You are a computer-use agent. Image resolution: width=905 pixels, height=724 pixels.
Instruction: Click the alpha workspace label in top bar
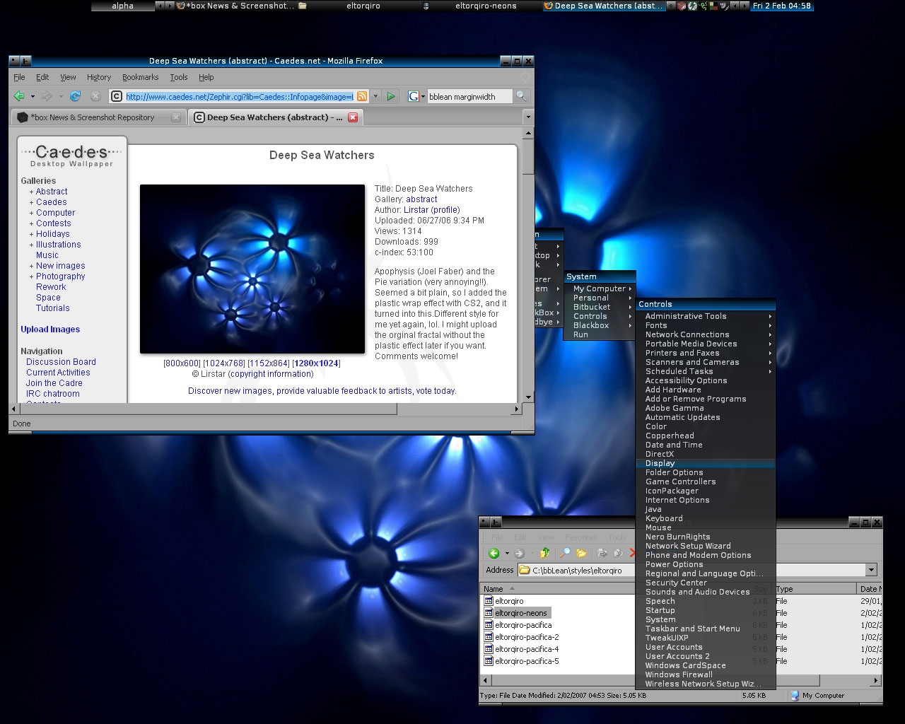[122, 6]
